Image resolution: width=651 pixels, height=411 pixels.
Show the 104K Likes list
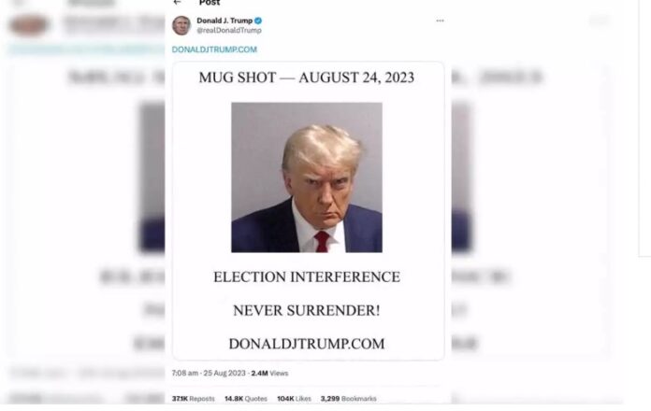point(294,399)
